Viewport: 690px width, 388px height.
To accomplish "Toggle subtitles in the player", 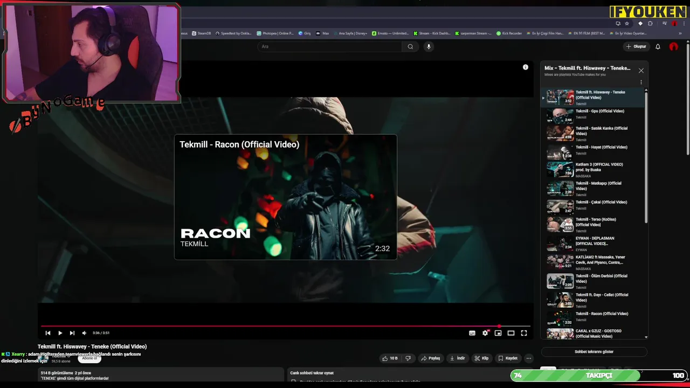I will [472, 333].
